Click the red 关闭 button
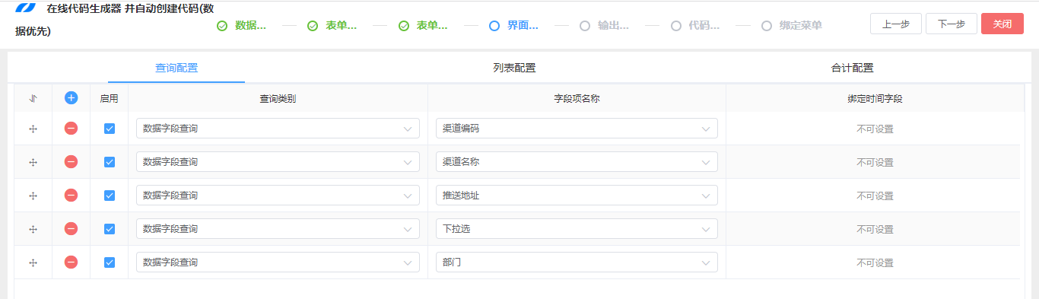The width and height of the screenshot is (1039, 299). 1002,24
